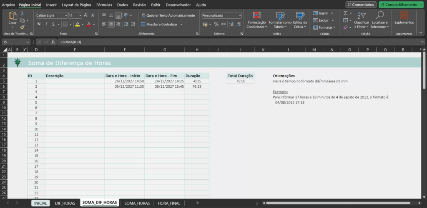Toggle underline S formatting
This screenshot has width=427, height=208.
[53, 24]
